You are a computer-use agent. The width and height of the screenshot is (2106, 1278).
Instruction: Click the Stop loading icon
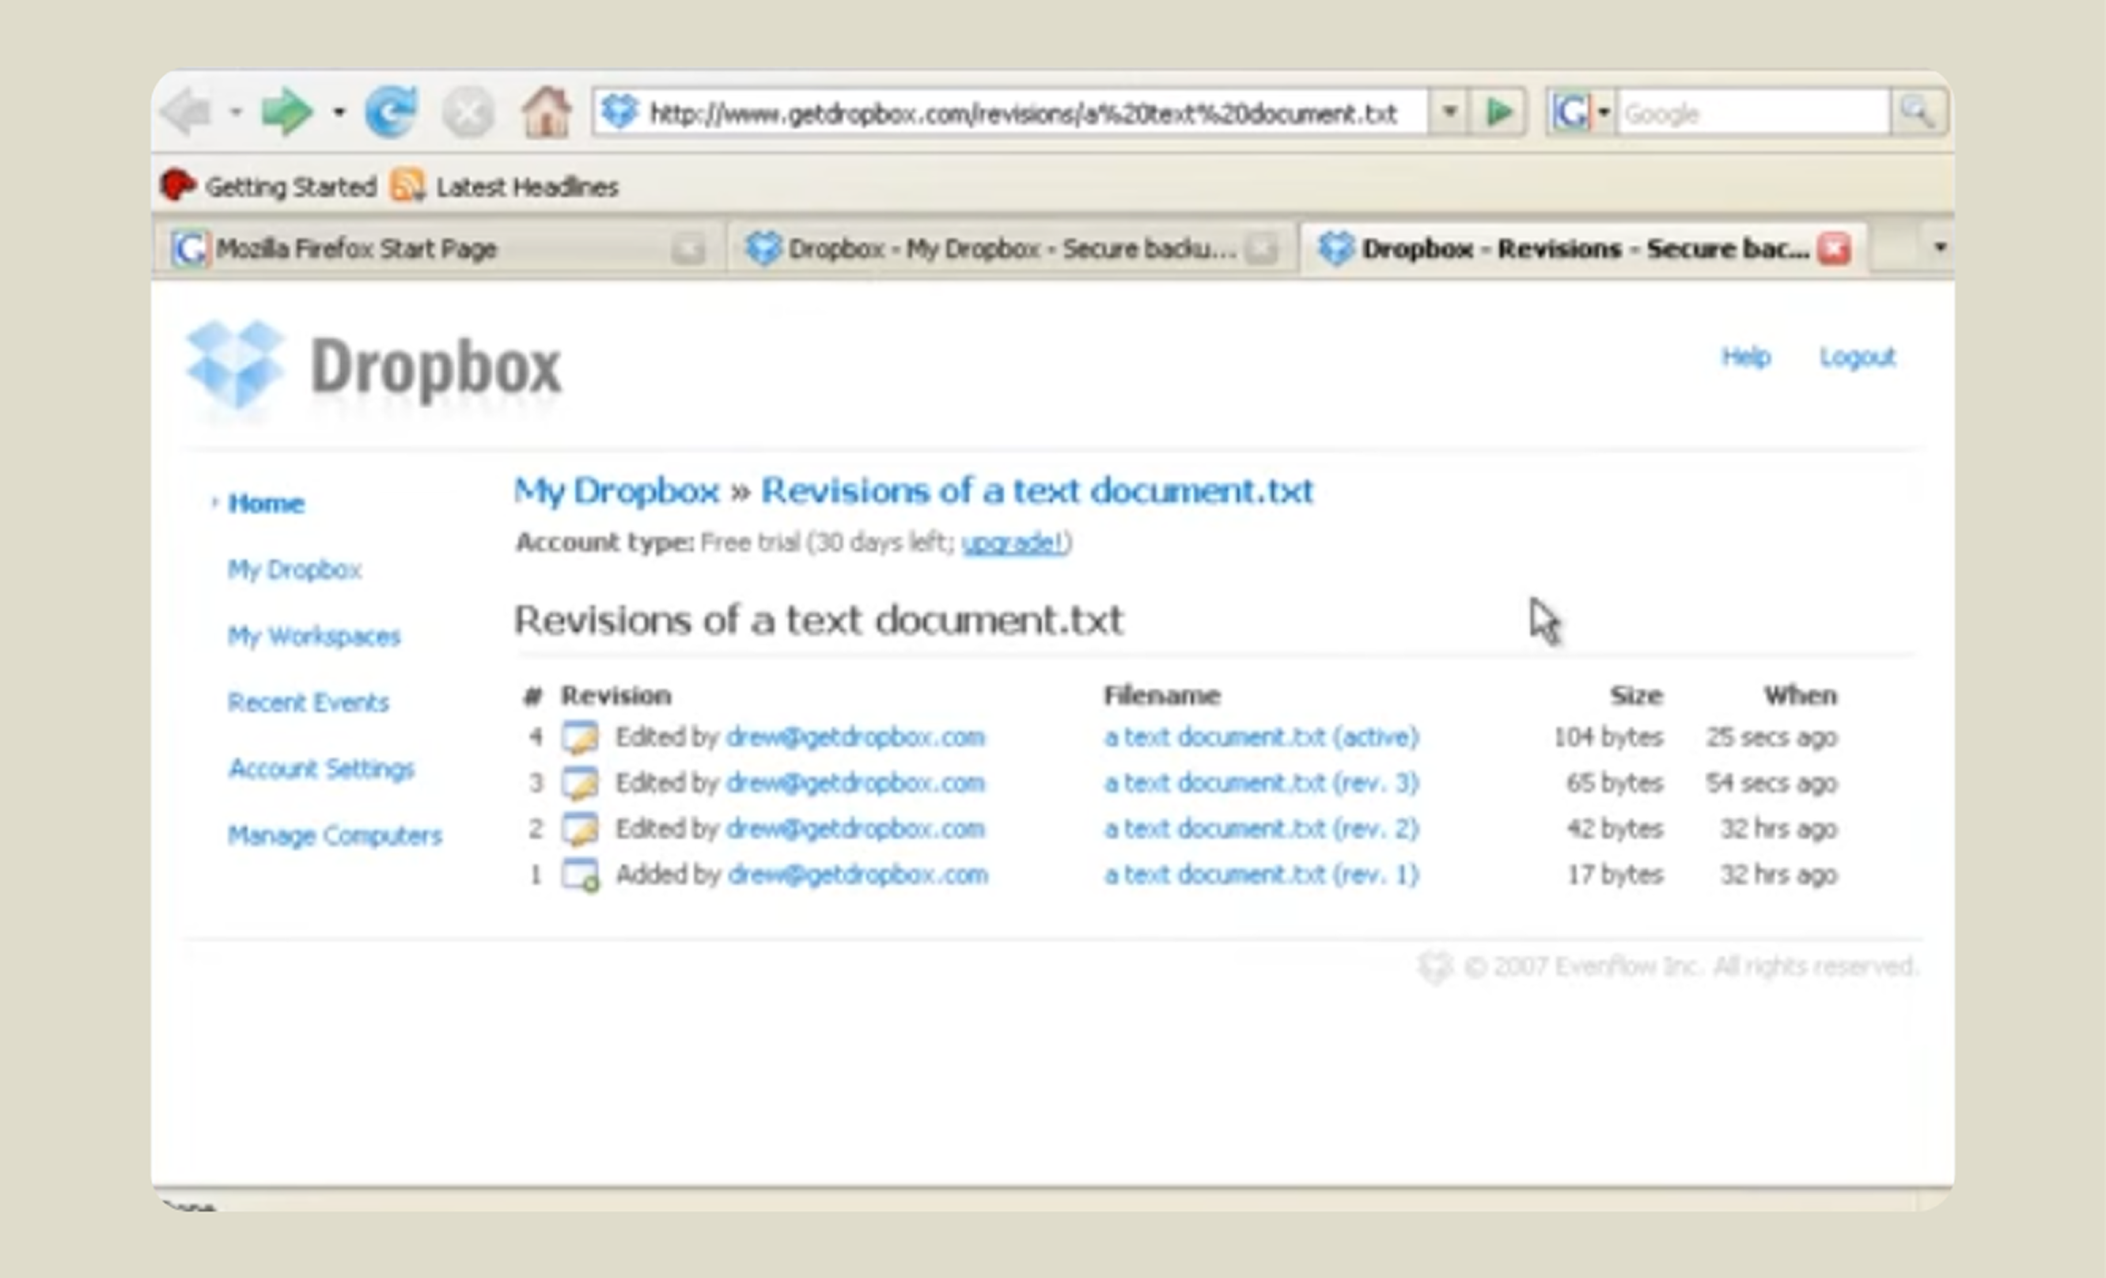coord(468,112)
